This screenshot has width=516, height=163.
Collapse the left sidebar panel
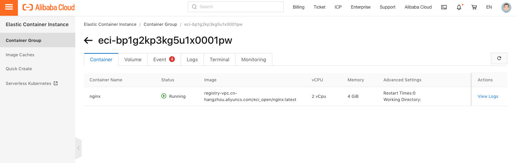pos(78,148)
